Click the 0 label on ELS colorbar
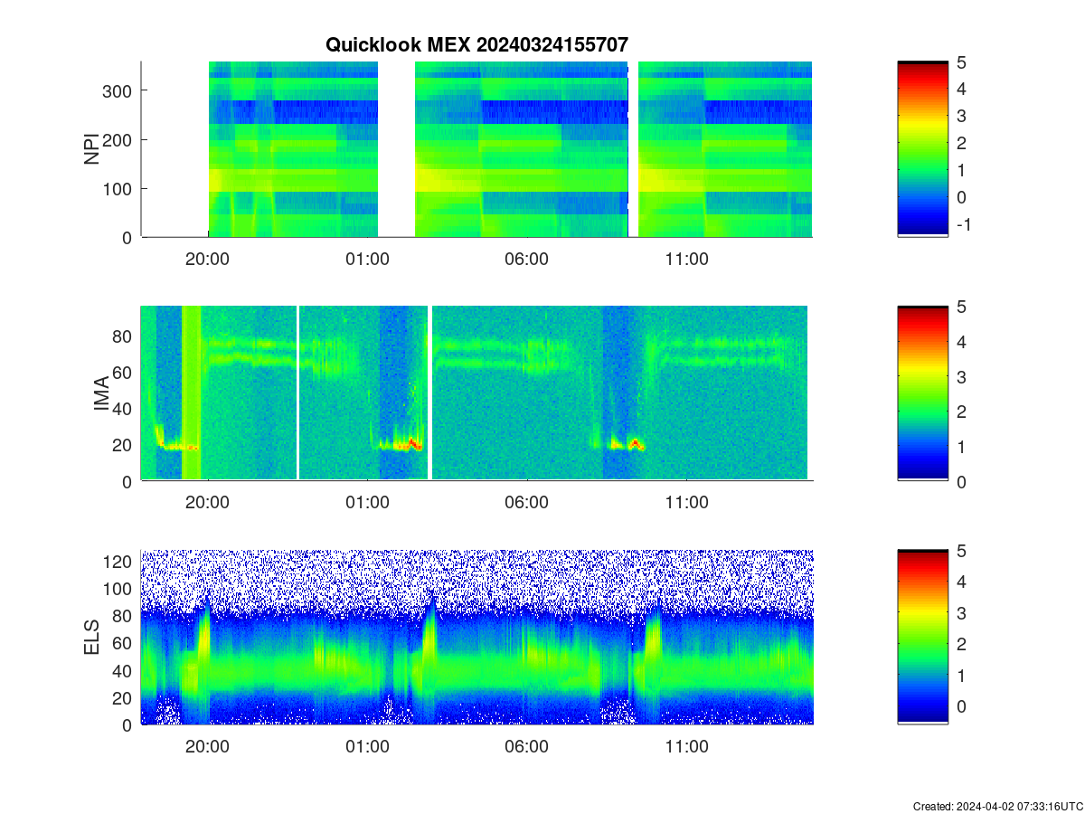Image resolution: width=1085 pixels, height=814 pixels. pyautogui.click(x=960, y=706)
